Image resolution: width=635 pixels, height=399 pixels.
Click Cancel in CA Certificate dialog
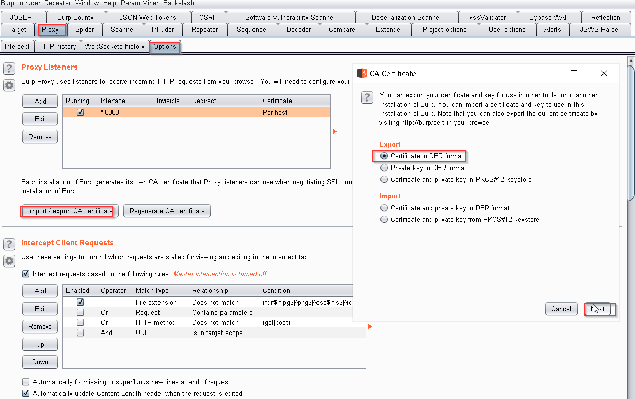[561, 309]
